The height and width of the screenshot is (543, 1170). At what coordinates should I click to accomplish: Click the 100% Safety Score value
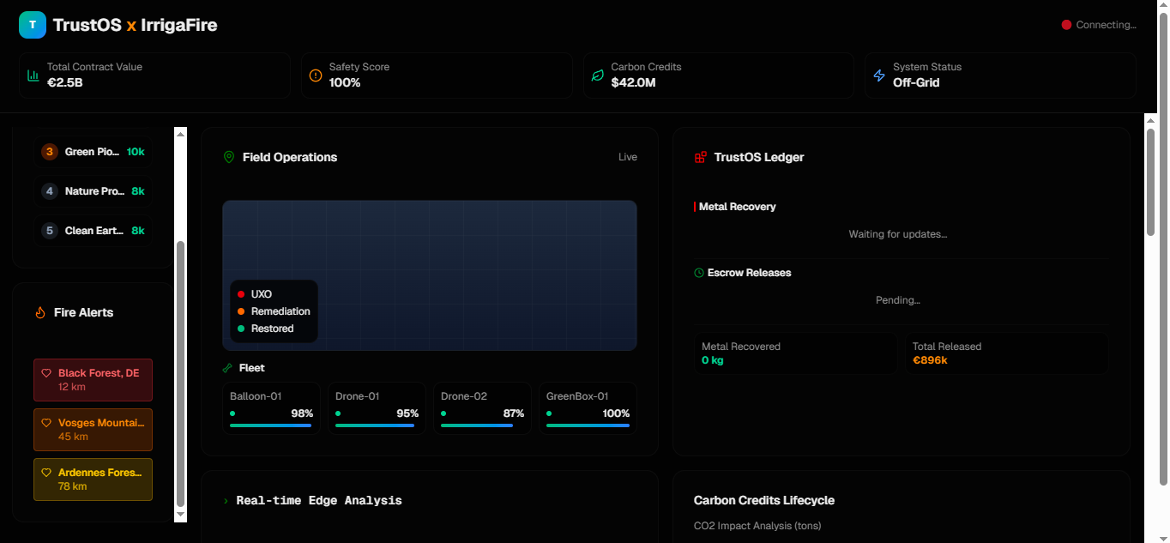tap(345, 83)
